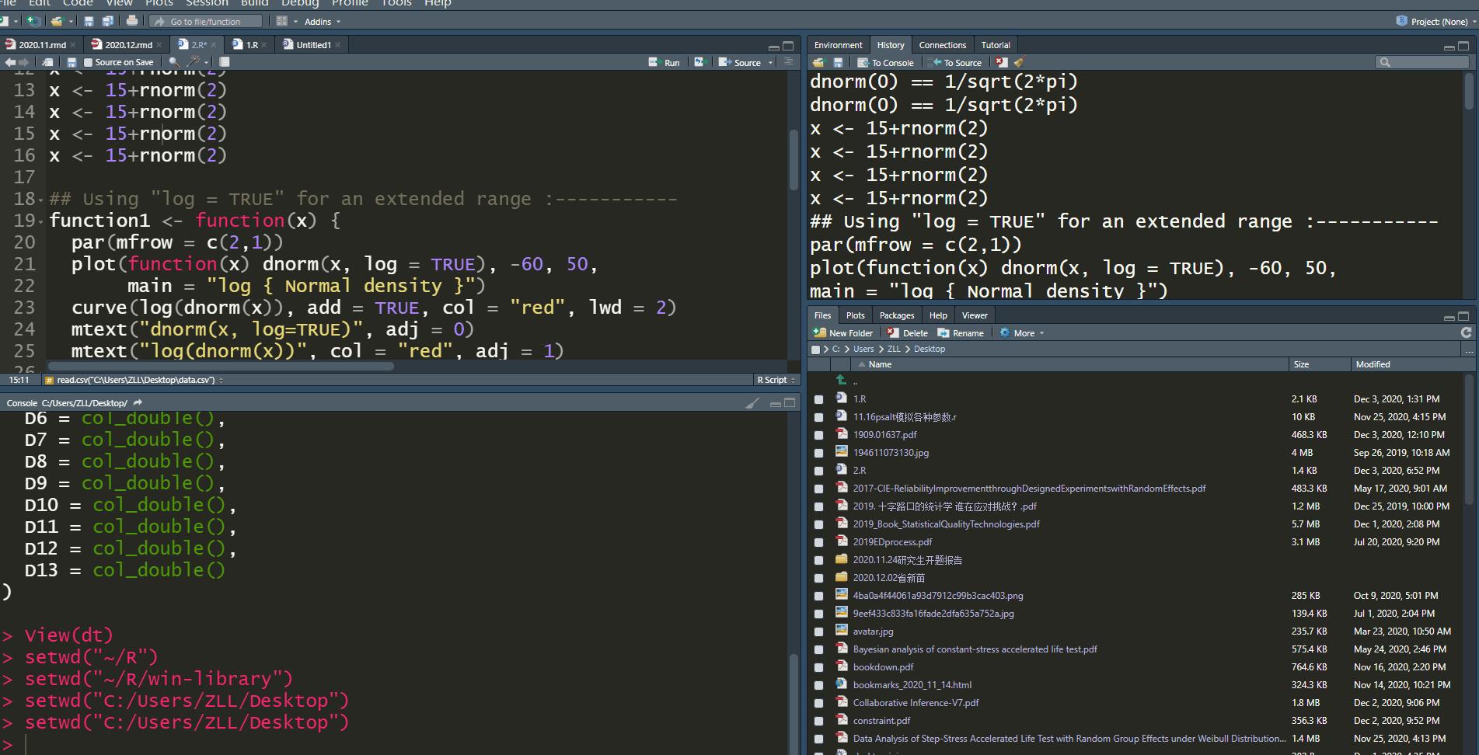Tick the checkbox next to bookdown.pdf
The height and width of the screenshot is (755, 1479).
[818, 667]
